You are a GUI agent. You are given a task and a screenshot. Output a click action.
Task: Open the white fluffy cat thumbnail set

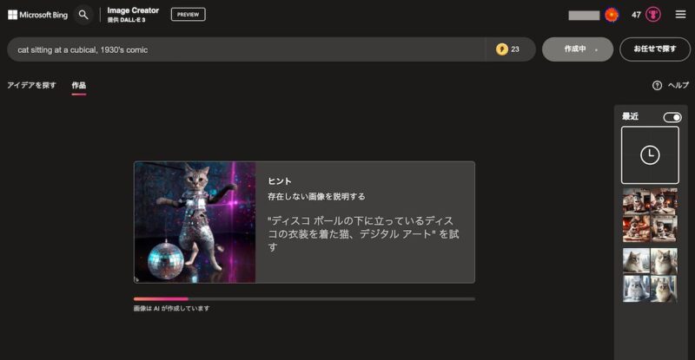click(650, 275)
